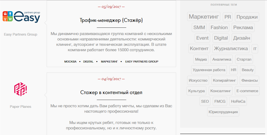This screenshot has height=135, width=267.
Task: Browse the Культура tag
Action: 197,91
